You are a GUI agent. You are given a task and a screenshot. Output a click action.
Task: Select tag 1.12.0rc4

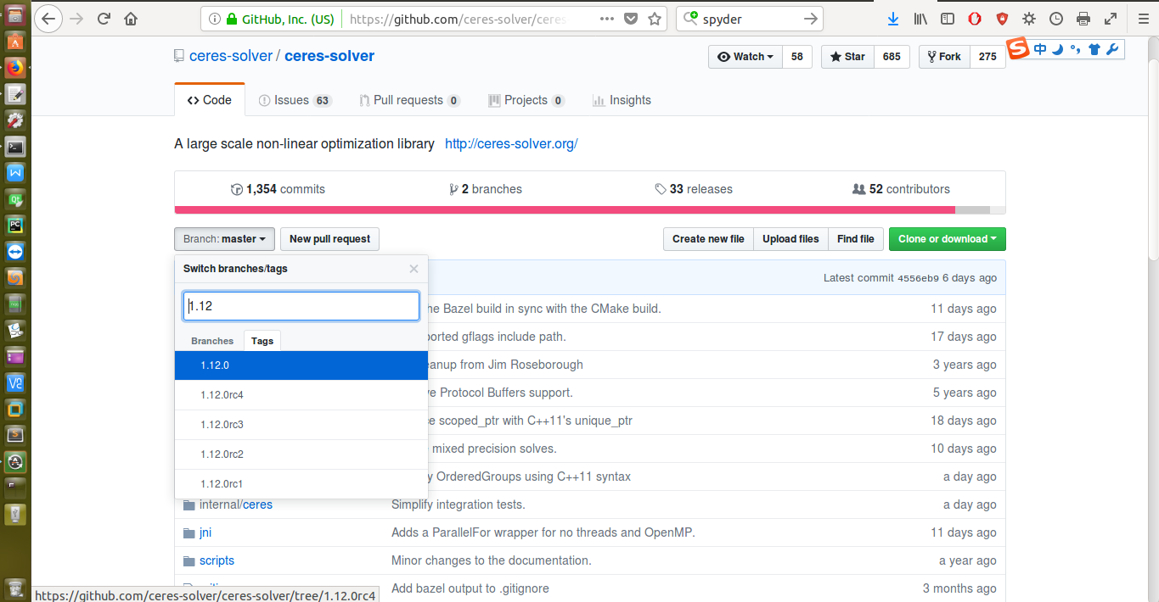pyautogui.click(x=301, y=395)
